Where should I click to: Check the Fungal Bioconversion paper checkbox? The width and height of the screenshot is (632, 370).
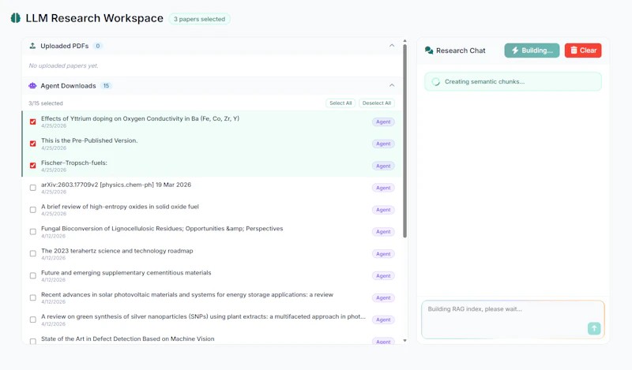pyautogui.click(x=33, y=231)
